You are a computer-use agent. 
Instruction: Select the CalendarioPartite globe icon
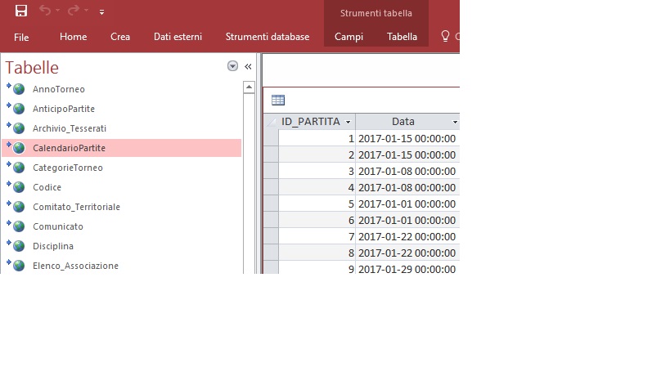click(16, 147)
